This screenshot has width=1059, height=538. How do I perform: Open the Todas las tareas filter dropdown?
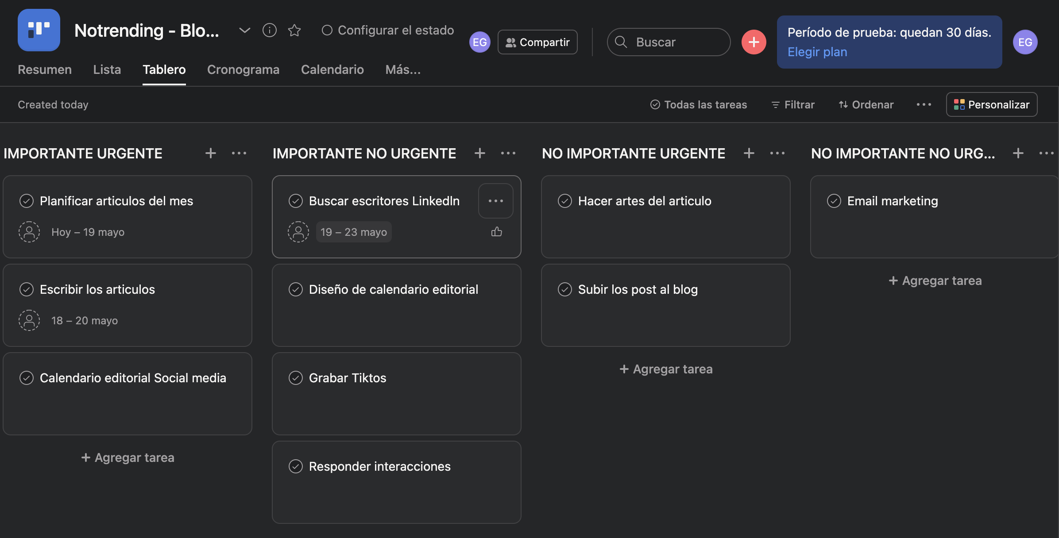click(698, 104)
